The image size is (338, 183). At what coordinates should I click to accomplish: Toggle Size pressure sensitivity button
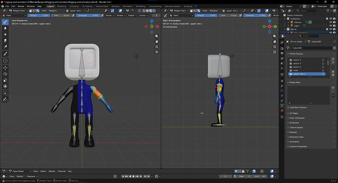(x=73, y=16)
